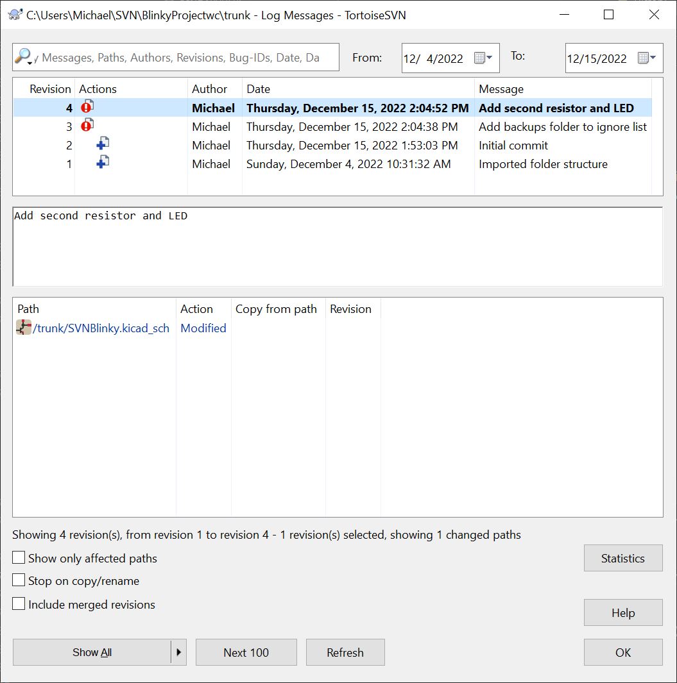Open the Show All dropdown arrow

click(179, 652)
